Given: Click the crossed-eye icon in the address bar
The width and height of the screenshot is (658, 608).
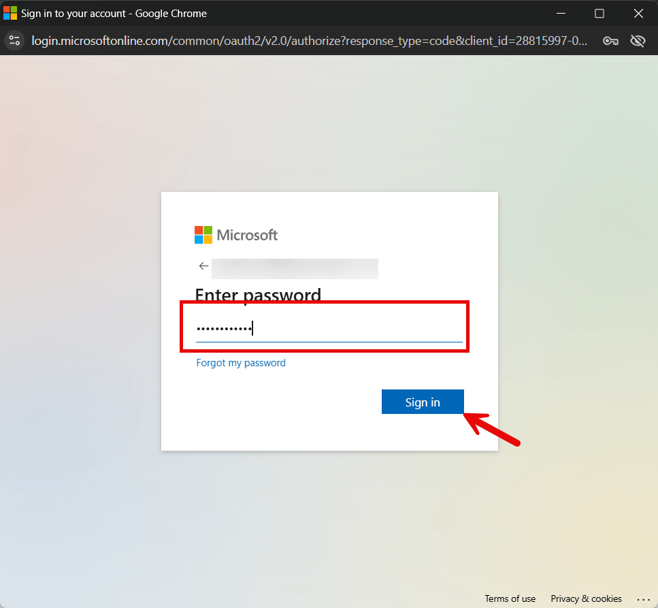Looking at the screenshot, I should [x=638, y=41].
